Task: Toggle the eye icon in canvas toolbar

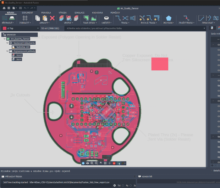Action: (88, 163)
